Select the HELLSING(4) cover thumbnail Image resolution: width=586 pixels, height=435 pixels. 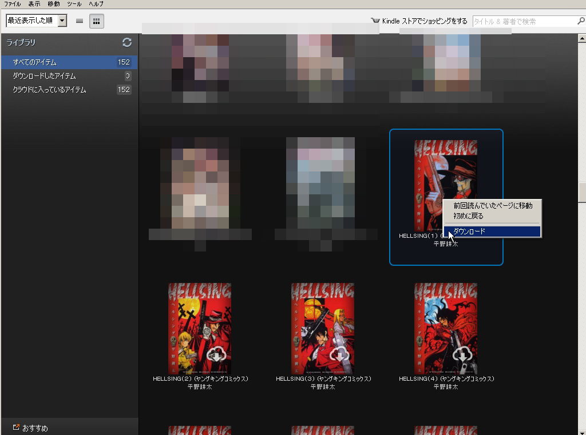(x=445, y=329)
